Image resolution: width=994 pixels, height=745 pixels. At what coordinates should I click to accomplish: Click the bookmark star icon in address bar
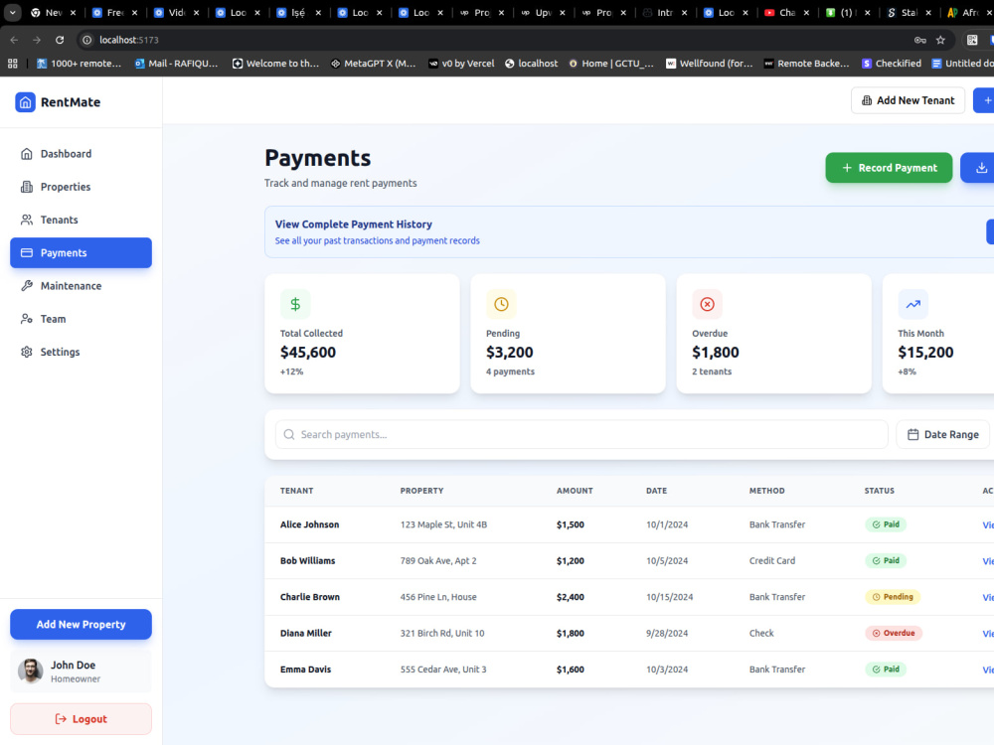tap(940, 40)
